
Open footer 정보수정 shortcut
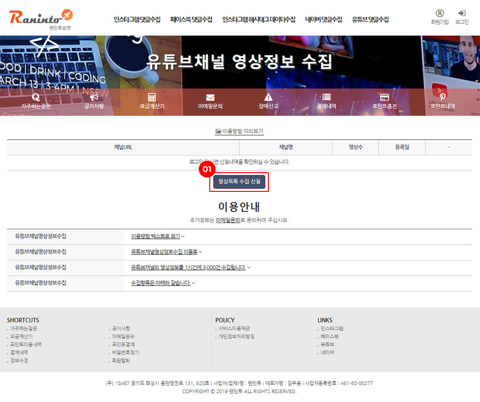[x=19, y=361]
